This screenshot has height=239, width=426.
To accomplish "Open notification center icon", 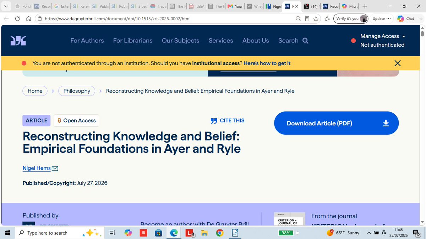I will (x=417, y=233).
